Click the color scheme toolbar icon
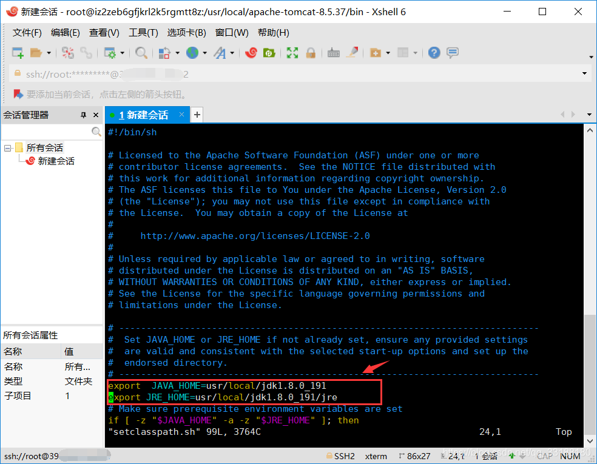Viewport: 597px width, 464px height. pyautogui.click(x=164, y=53)
